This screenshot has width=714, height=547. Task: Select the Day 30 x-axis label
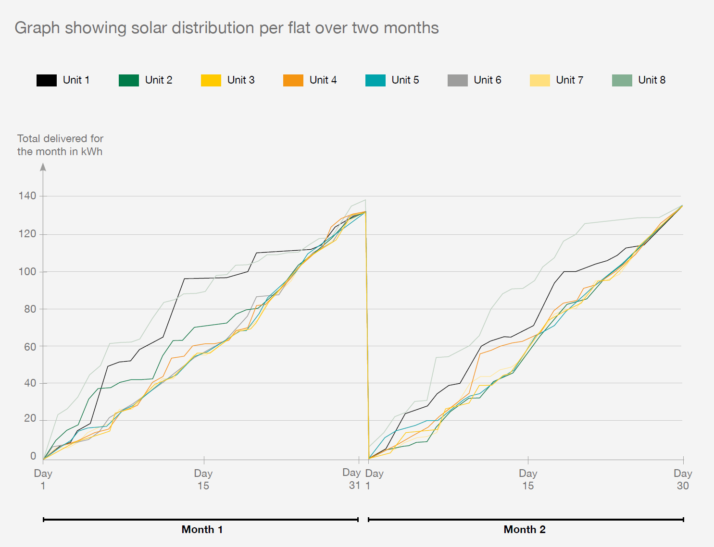coord(683,479)
